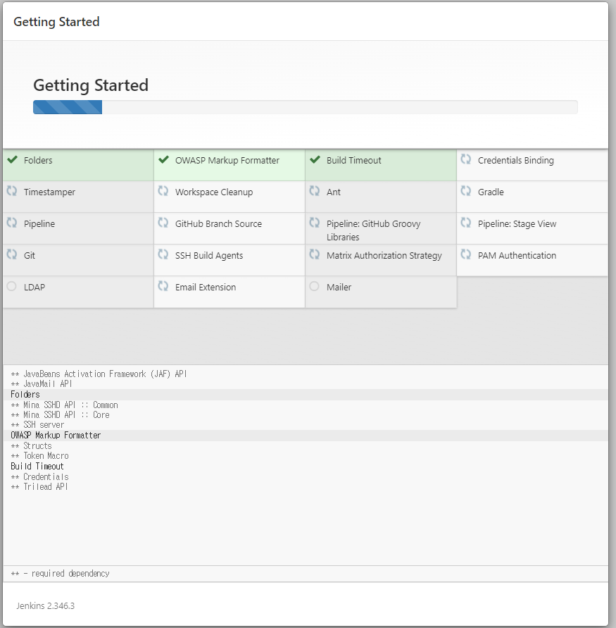Image resolution: width=616 pixels, height=628 pixels.
Task: Click the Getting Started dialog title
Action: click(56, 22)
